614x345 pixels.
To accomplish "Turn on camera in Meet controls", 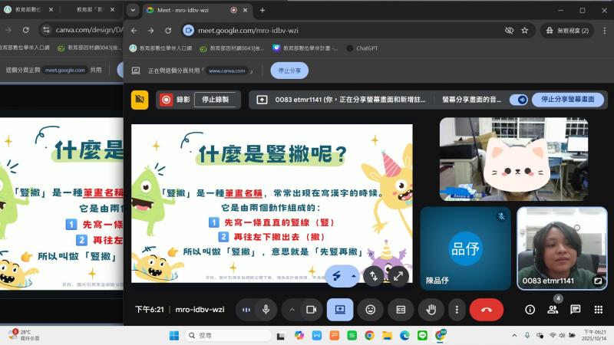I will (x=312, y=310).
